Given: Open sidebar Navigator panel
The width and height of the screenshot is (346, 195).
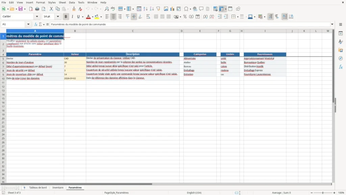Looking at the screenshot, I should 341,58.
